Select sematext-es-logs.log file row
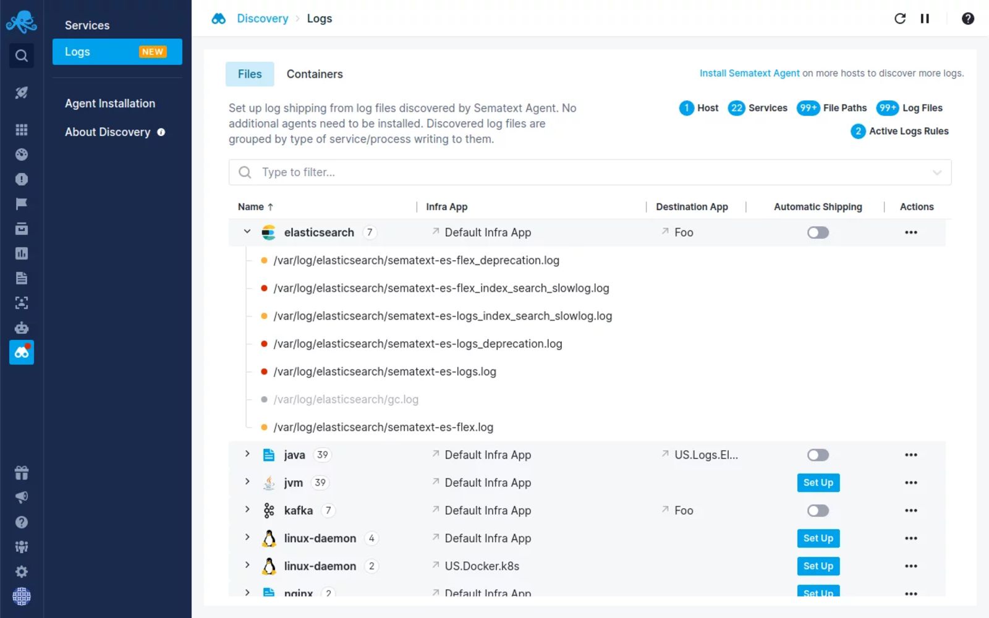This screenshot has width=989, height=618. tap(384, 371)
